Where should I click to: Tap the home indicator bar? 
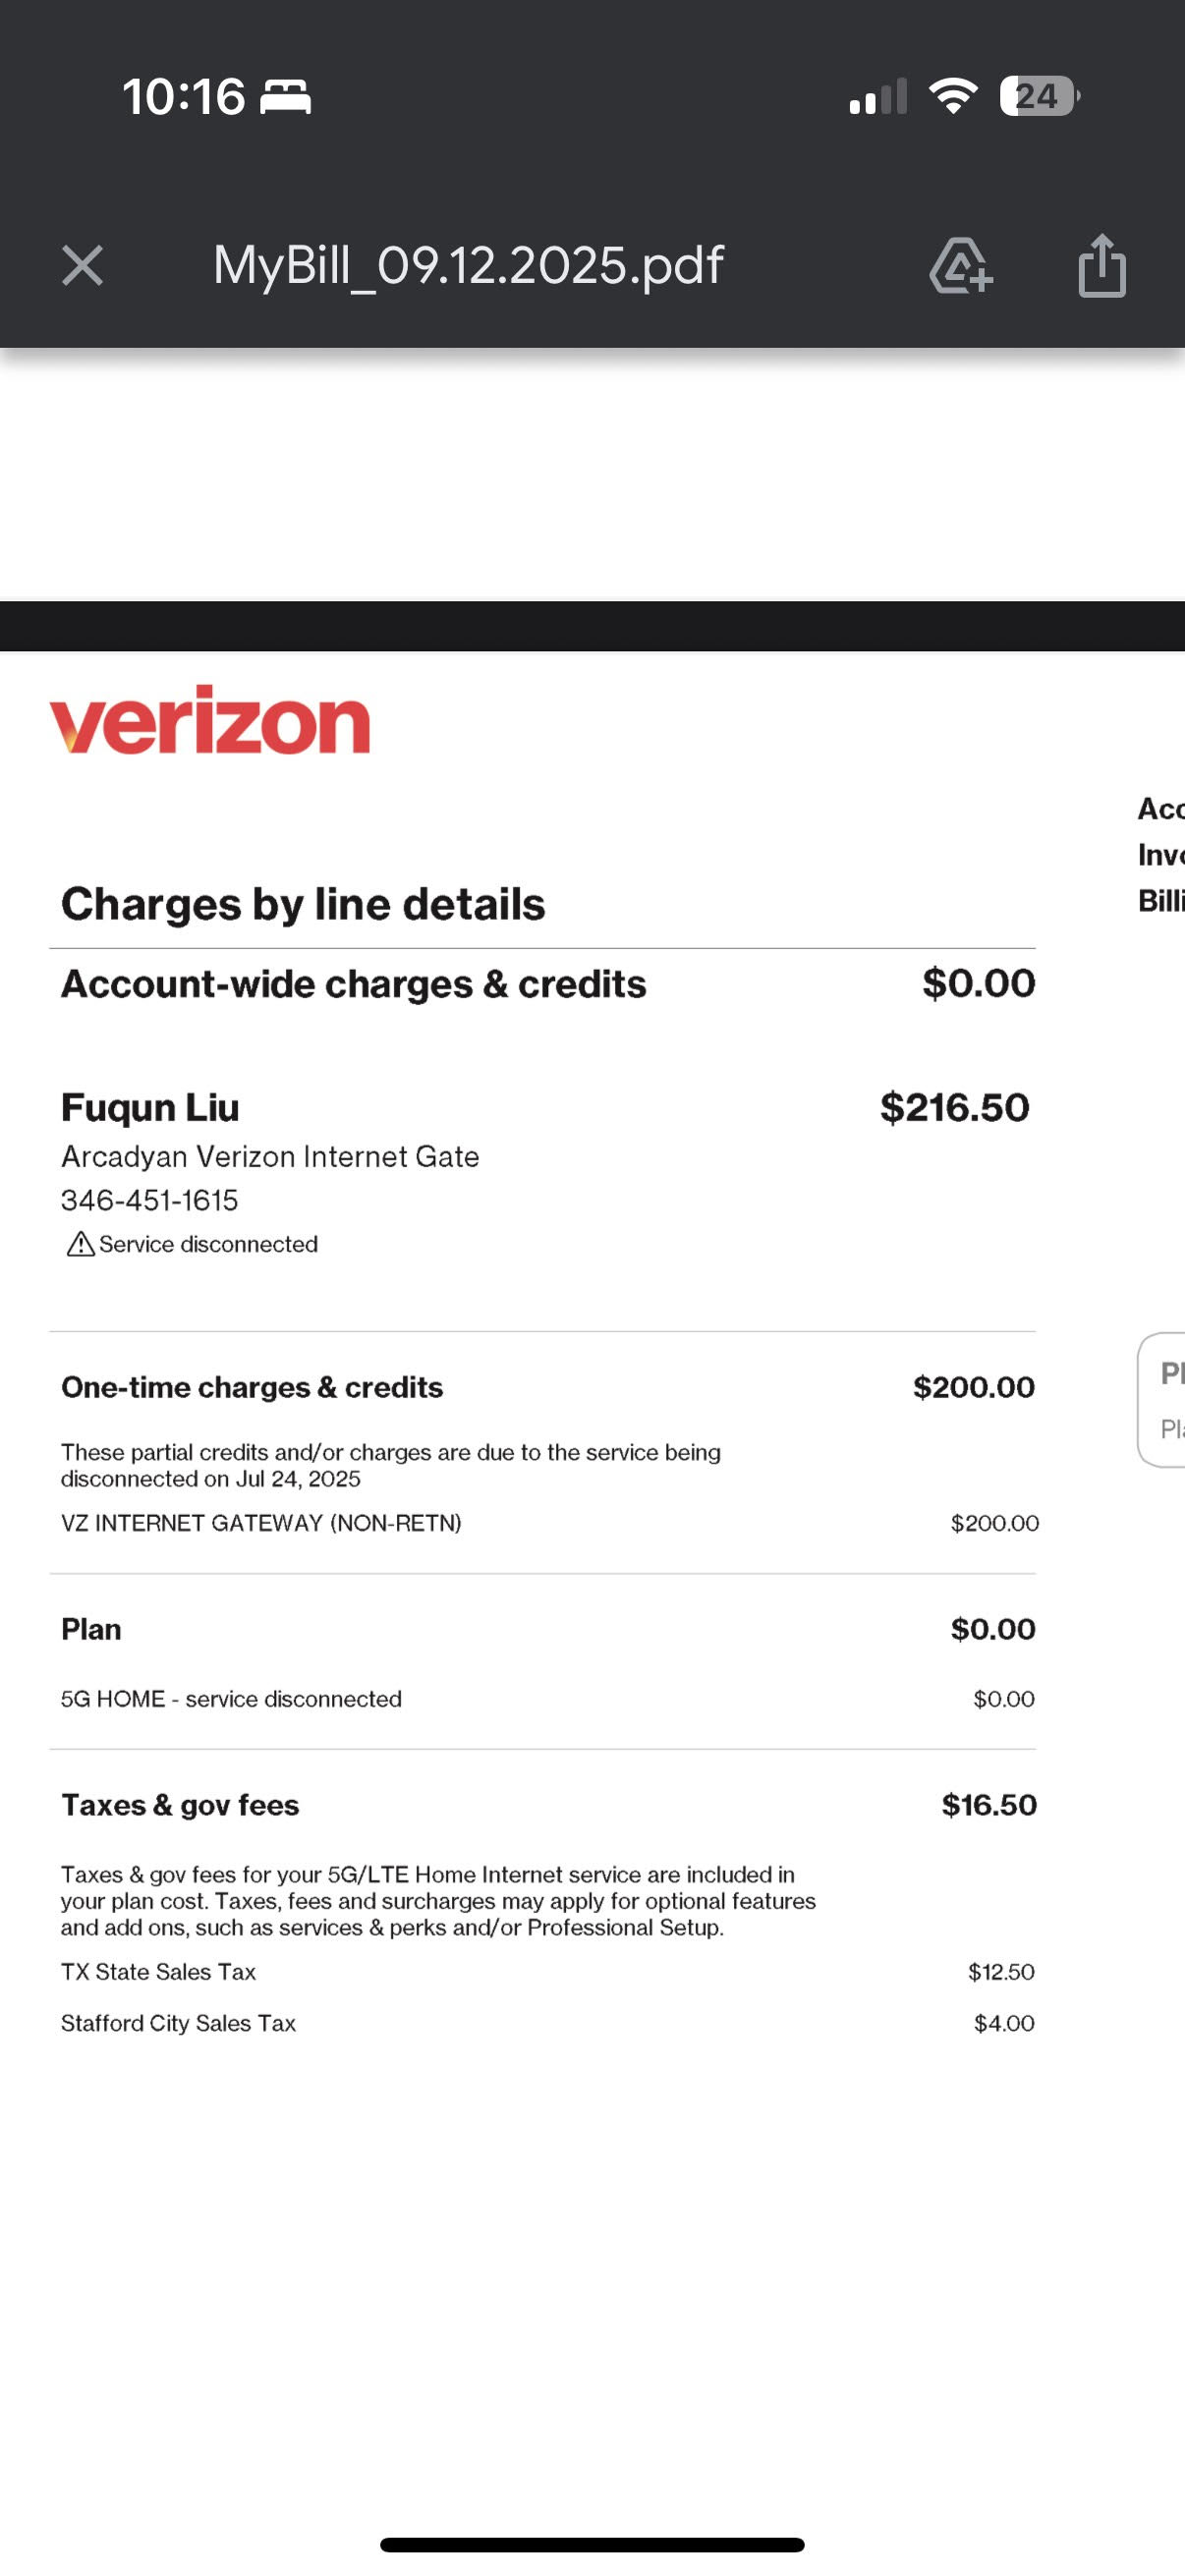(592, 2545)
